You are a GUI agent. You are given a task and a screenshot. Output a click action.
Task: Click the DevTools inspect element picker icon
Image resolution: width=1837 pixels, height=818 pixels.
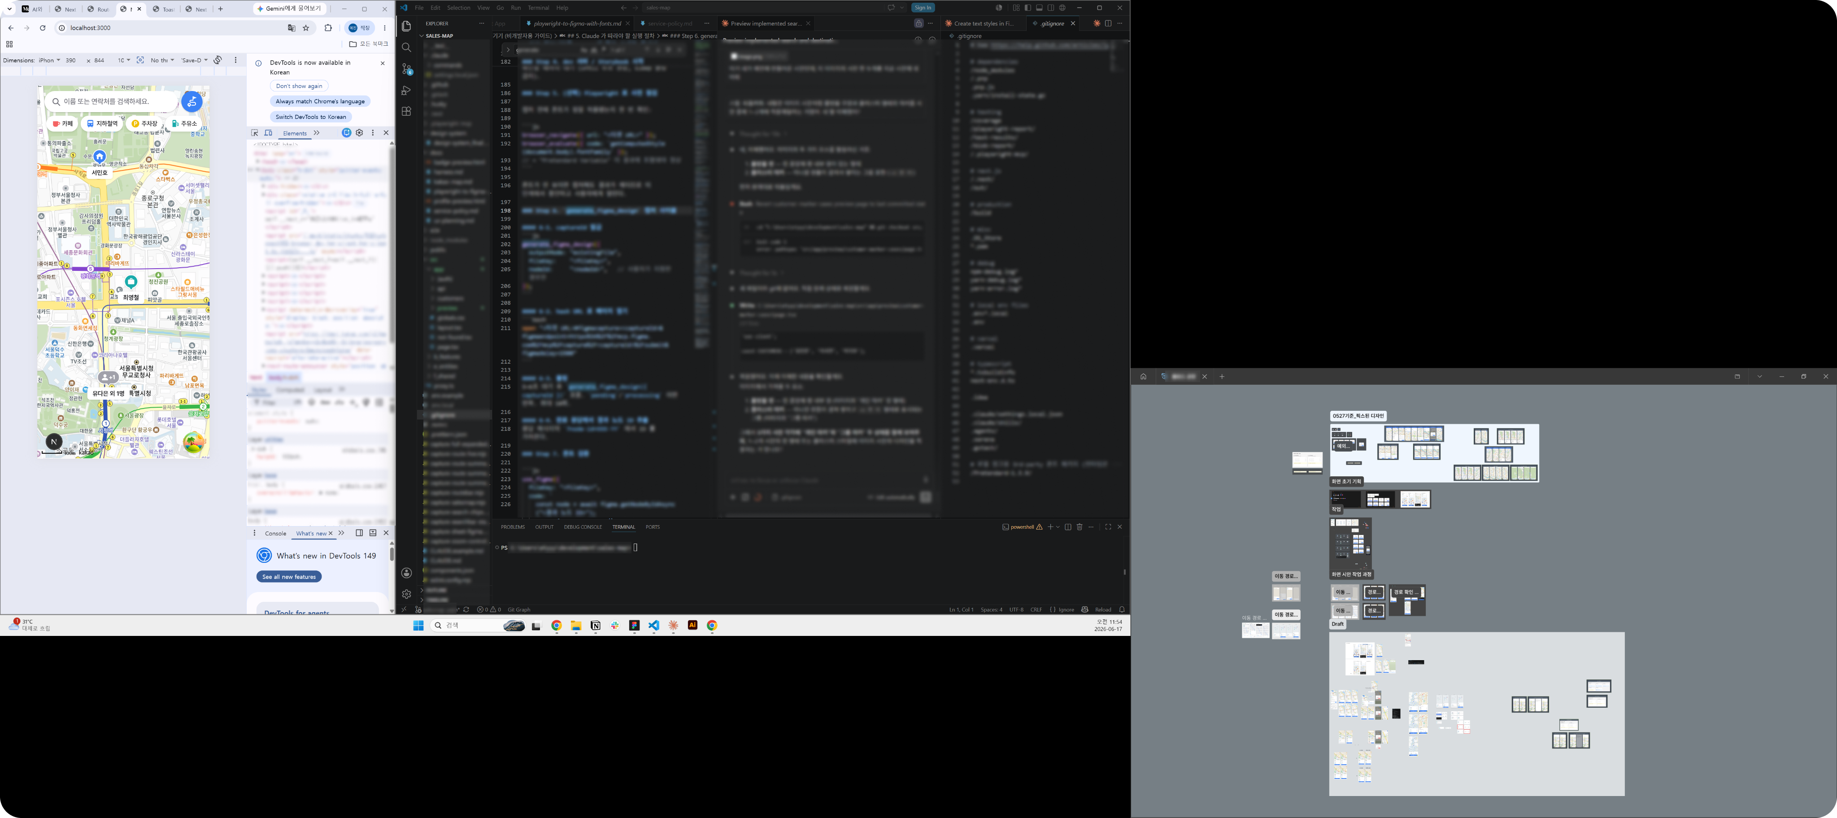[255, 133]
